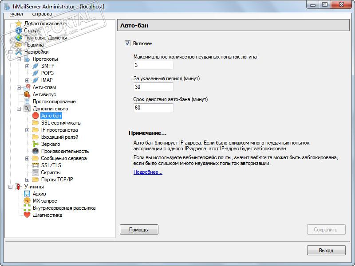This screenshot has height=266, width=355.
Task: Click the gauge icon of Производительность
Action: click(35, 151)
